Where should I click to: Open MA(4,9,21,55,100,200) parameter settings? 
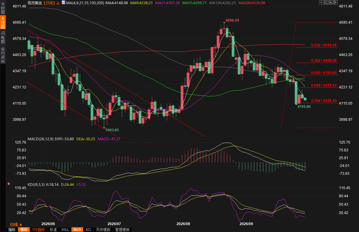tap(85, 3)
